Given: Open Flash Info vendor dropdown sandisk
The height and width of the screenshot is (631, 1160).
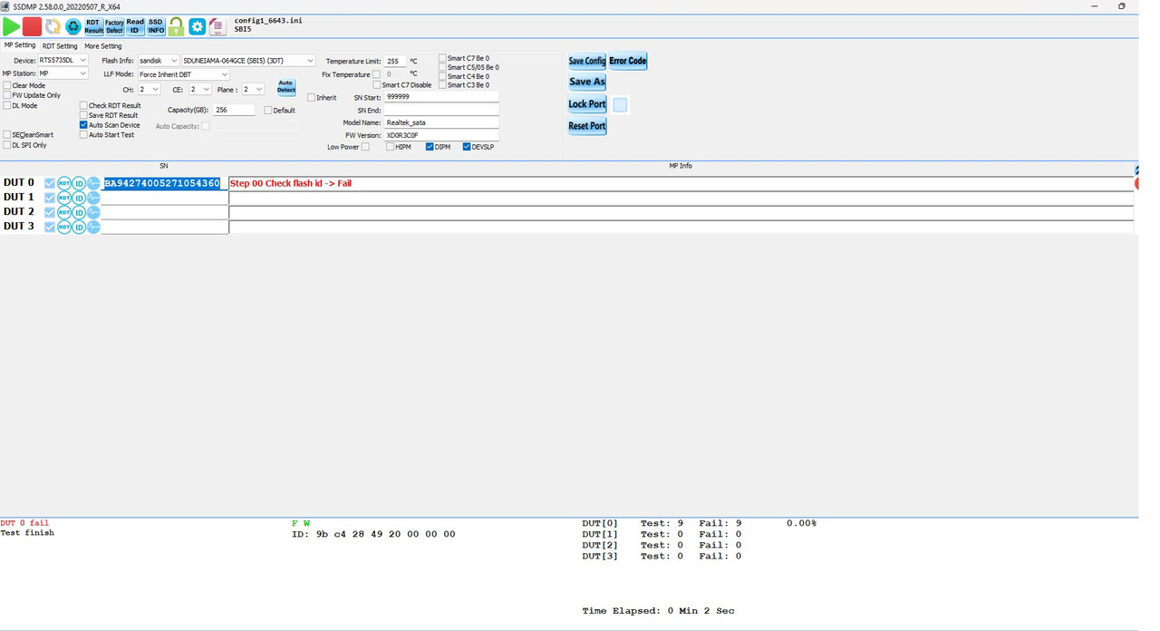Looking at the screenshot, I should 158,61.
